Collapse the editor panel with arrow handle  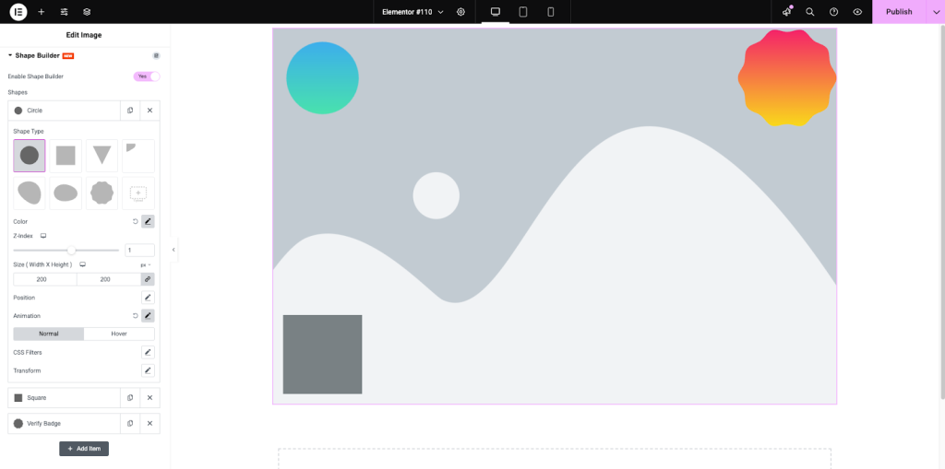173,250
